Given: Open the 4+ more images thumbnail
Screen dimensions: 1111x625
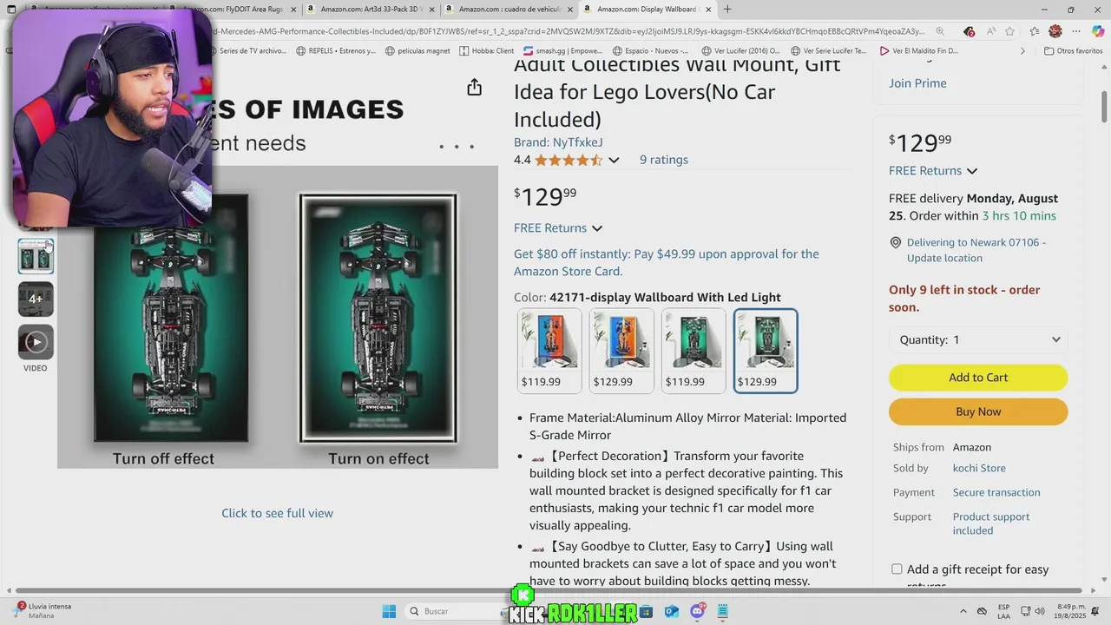Looking at the screenshot, I should point(36,299).
